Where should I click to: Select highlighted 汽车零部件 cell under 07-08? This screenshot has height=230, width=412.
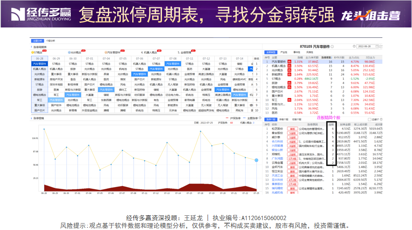click(173, 64)
